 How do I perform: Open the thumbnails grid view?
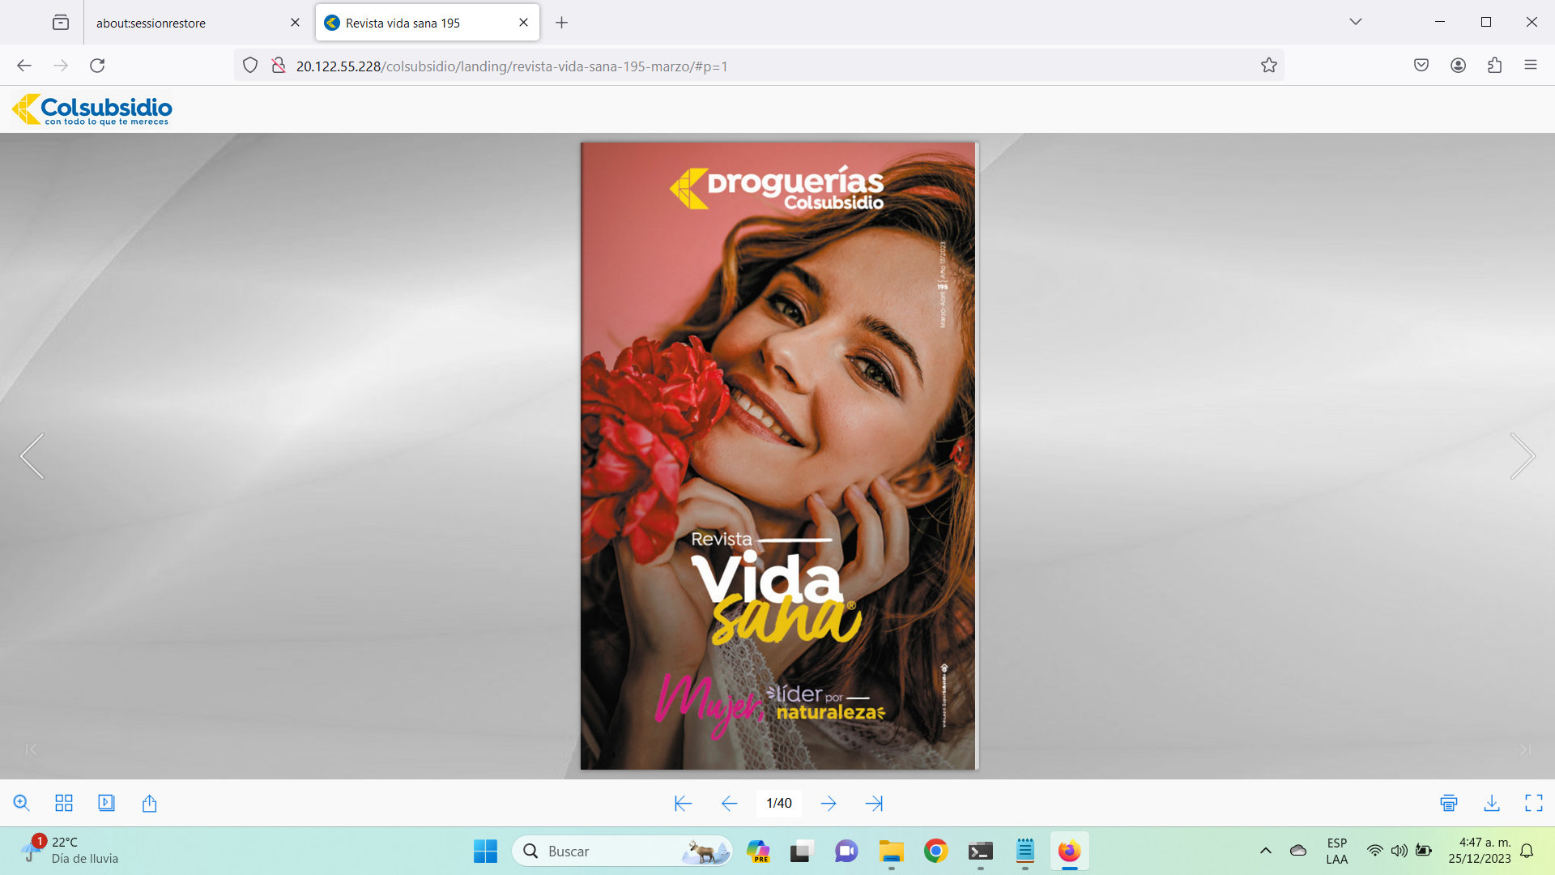pos(64,803)
